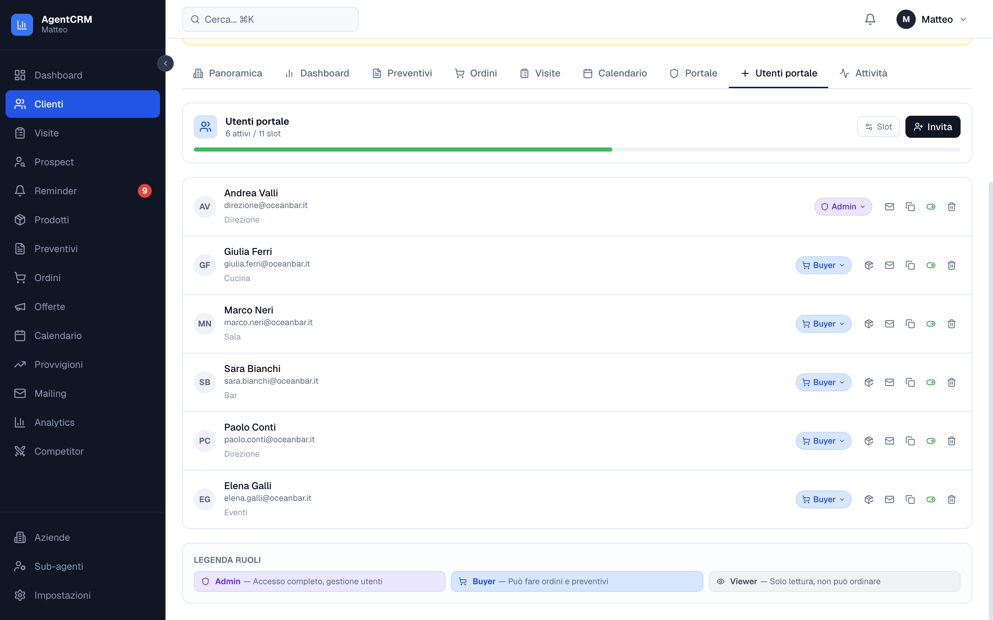Open Sub-agenti in the sidebar
This screenshot has height=620, width=993.
click(x=82, y=566)
